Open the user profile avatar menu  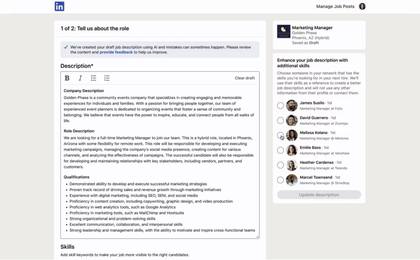[x=362, y=7]
